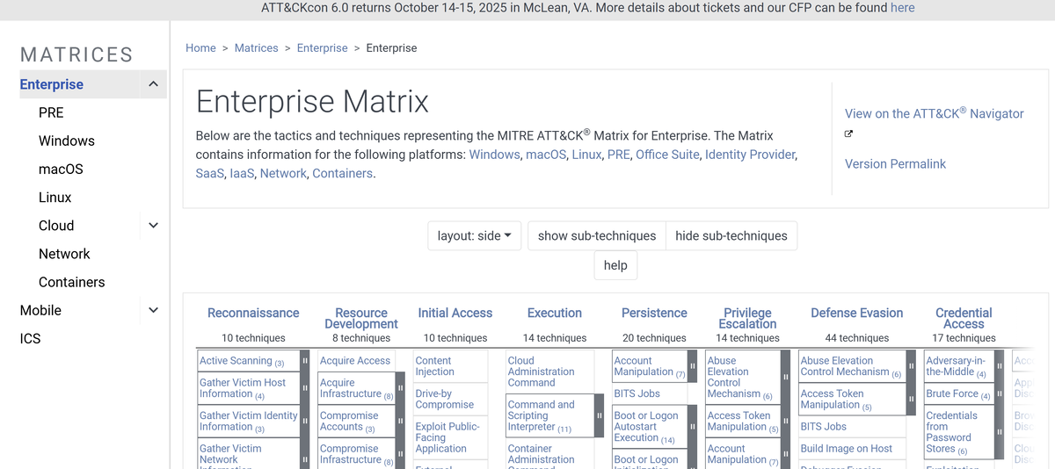Open the Acquire Access technique
The height and width of the screenshot is (469, 1055).
(355, 361)
